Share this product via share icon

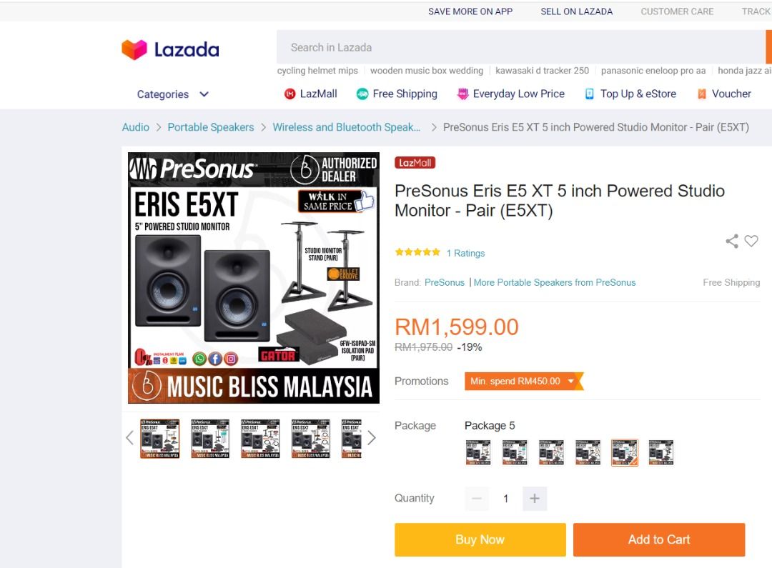[x=732, y=241]
